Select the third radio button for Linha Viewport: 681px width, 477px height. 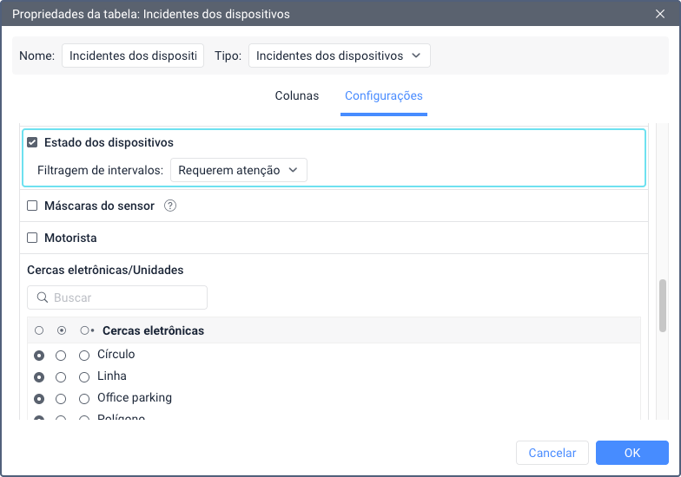(x=84, y=376)
